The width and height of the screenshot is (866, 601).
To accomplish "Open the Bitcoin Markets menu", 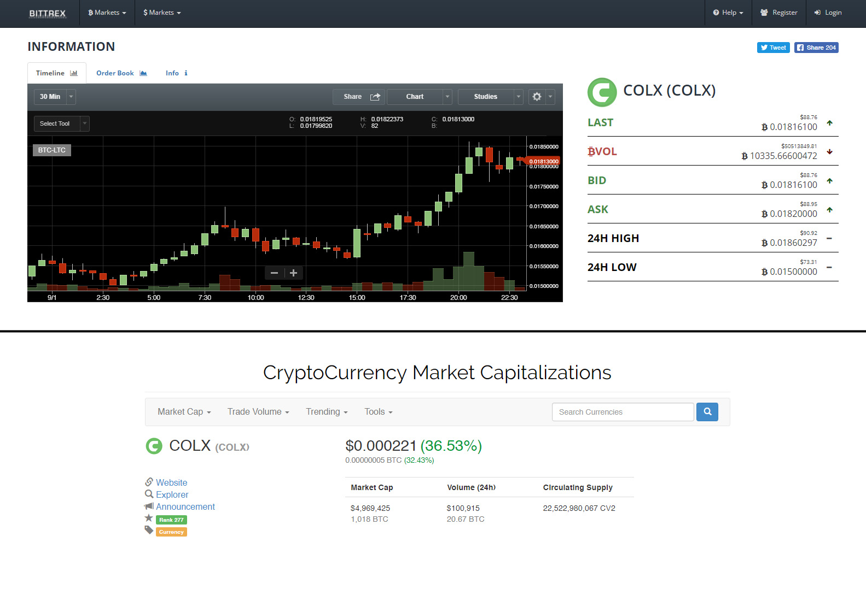I will click(107, 13).
